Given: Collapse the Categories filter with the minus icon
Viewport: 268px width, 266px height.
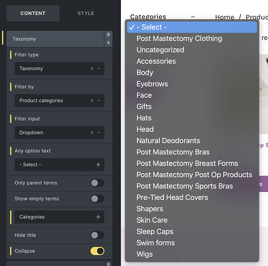Looking at the screenshot, I should (193, 17).
